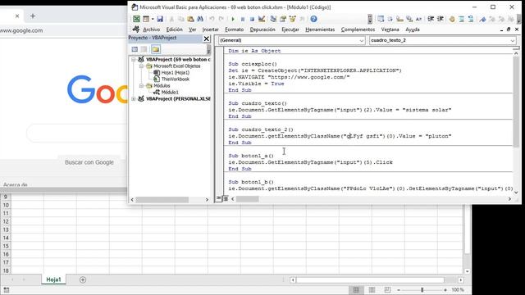Run the macro with the green play icon

tap(233, 19)
